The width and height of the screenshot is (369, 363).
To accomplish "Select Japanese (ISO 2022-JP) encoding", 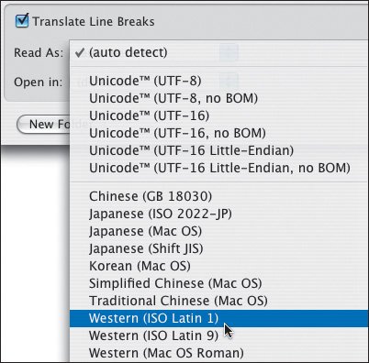I will tap(218, 214).
